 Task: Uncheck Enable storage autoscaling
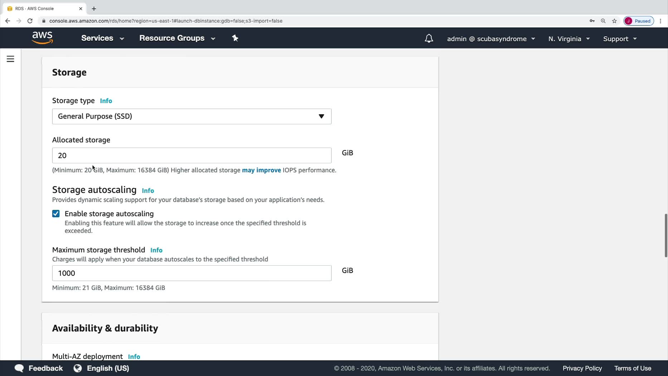pyautogui.click(x=56, y=214)
